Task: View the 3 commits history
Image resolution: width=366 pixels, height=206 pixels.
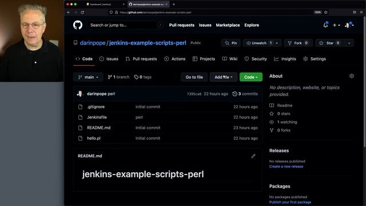Action: pyautogui.click(x=245, y=94)
